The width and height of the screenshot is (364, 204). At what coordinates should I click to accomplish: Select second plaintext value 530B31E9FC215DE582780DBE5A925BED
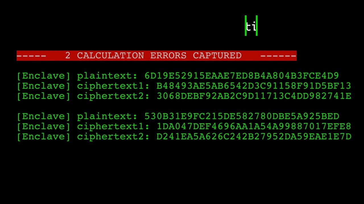(242, 116)
